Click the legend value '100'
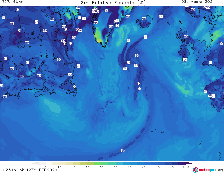 [186, 167]
